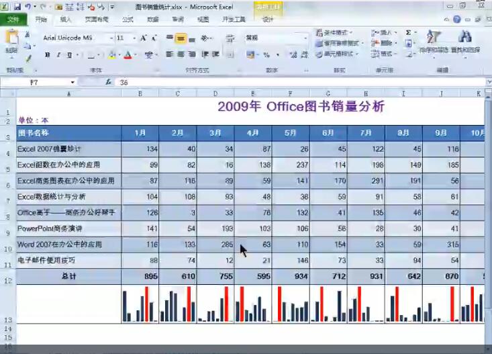492x354 pixels.
Task: Expand Insert cells (插入) dropdown
Action: point(385,32)
